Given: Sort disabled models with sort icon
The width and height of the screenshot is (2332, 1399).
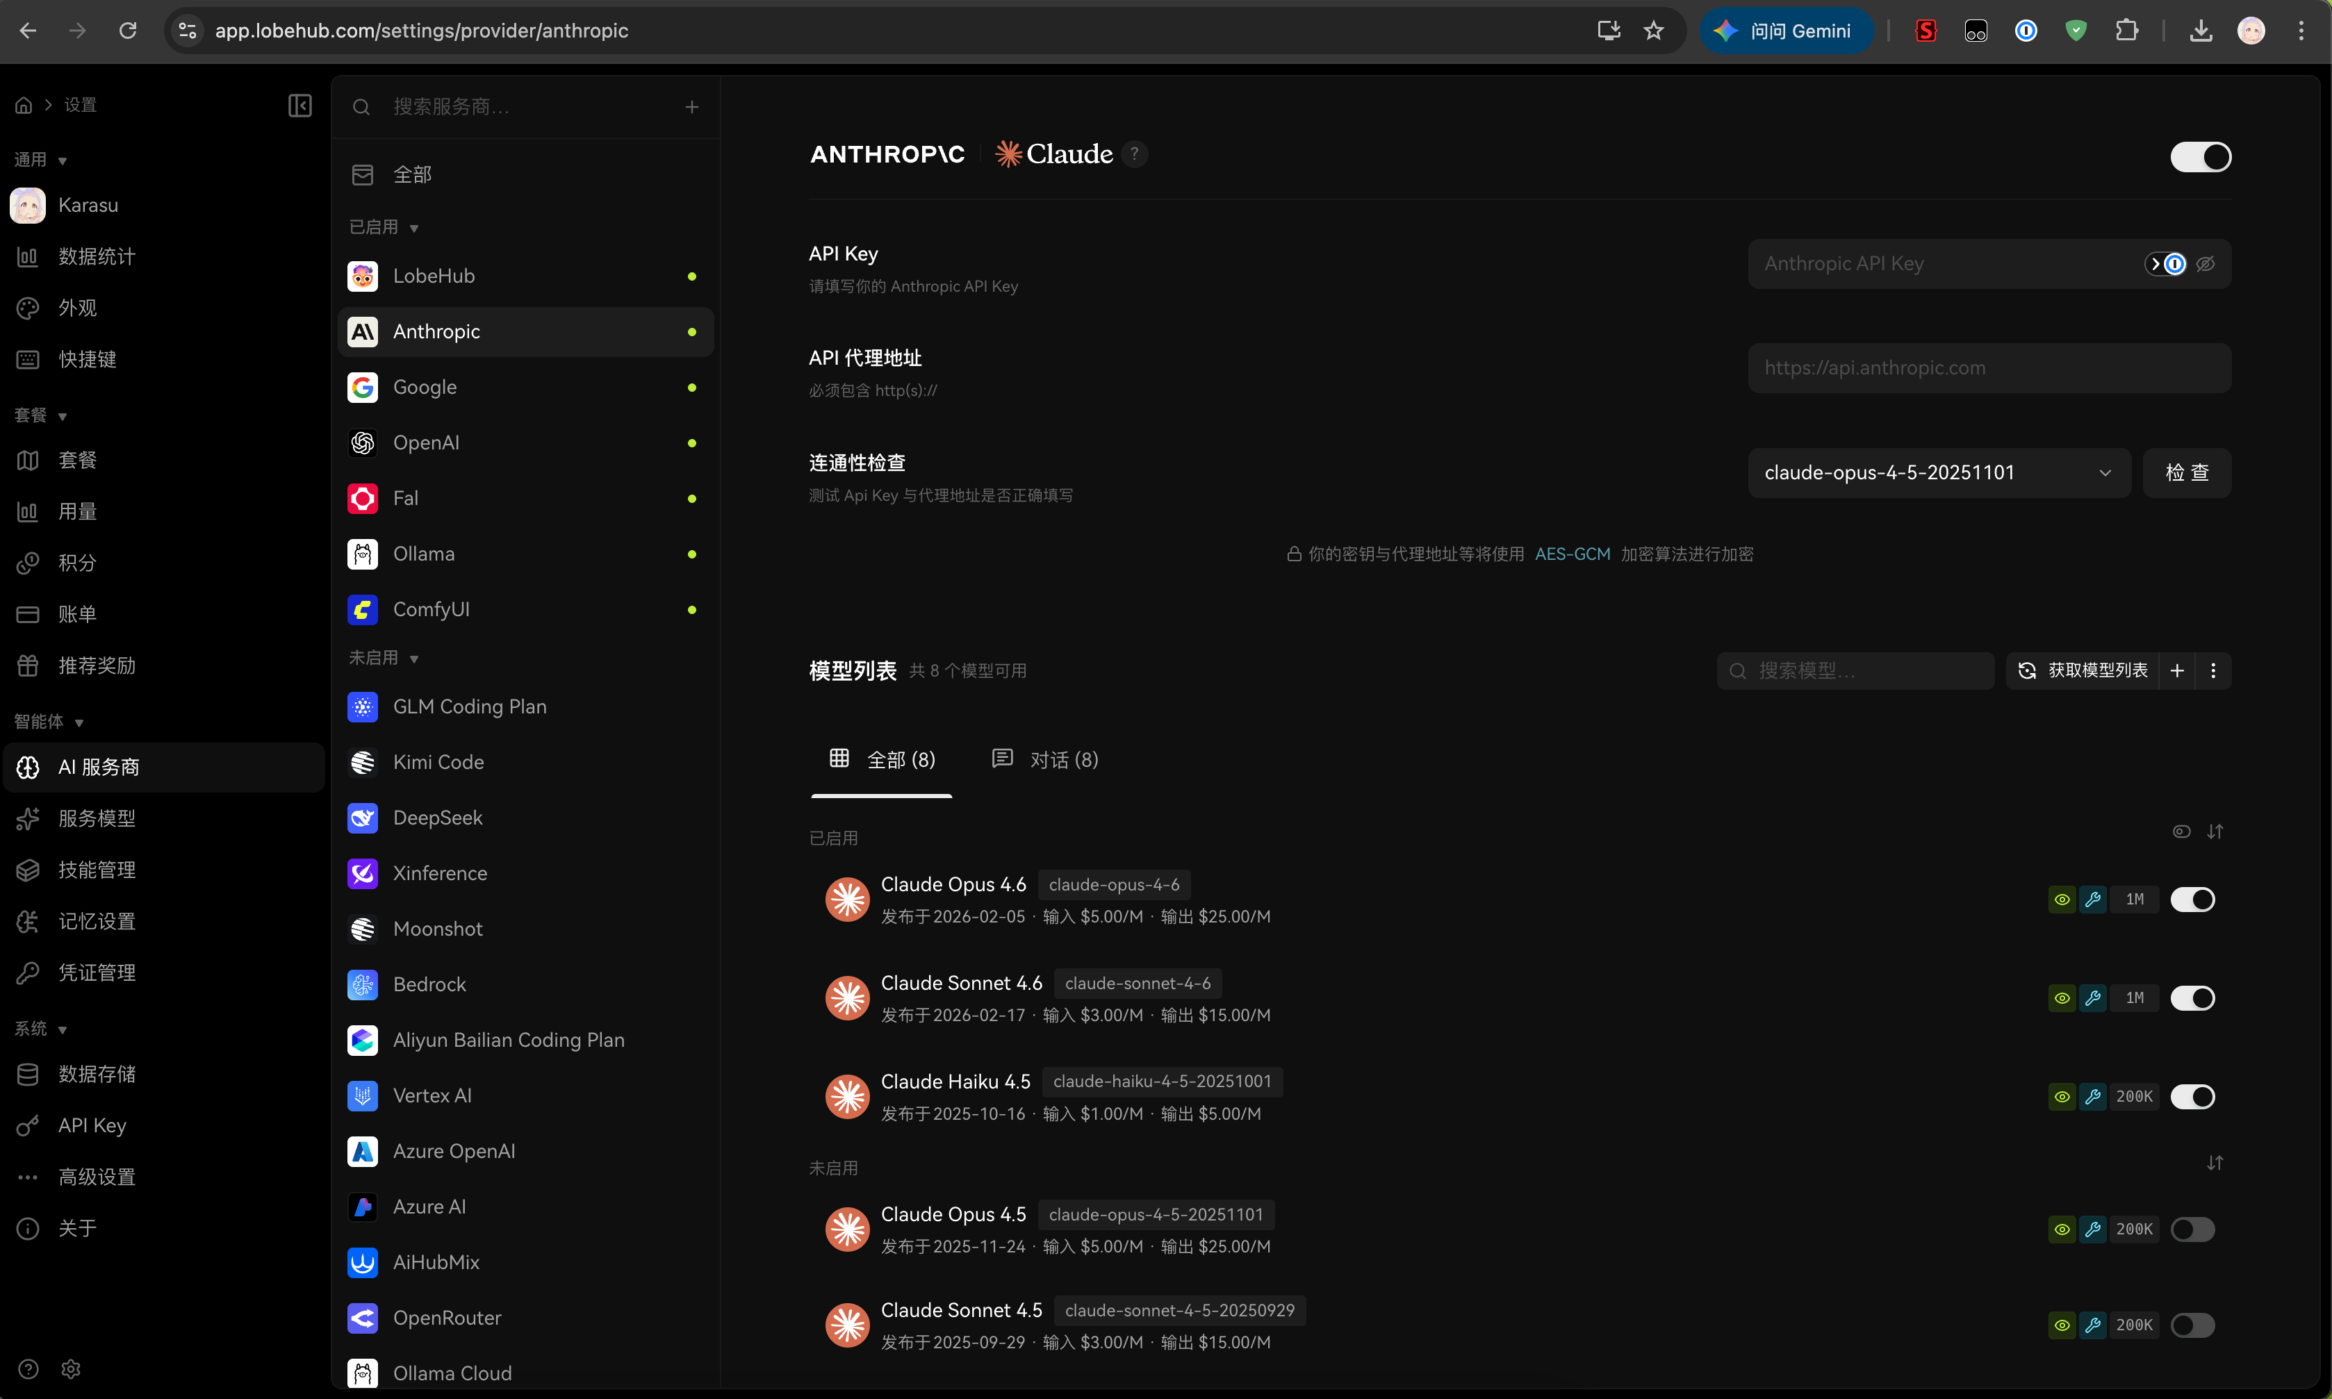Looking at the screenshot, I should (x=2215, y=1164).
